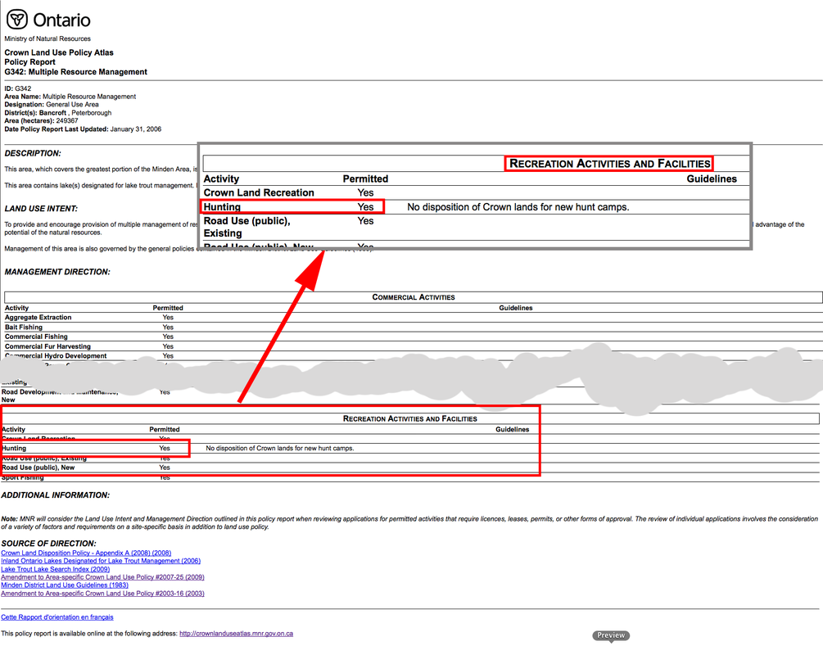Click the Preview button
823x655 pixels.
click(x=611, y=635)
